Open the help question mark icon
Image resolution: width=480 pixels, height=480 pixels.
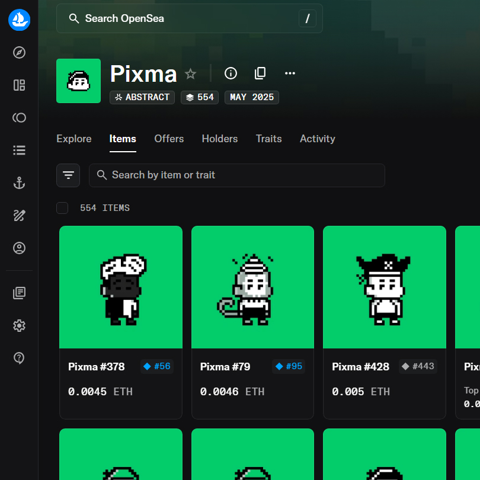(x=19, y=358)
